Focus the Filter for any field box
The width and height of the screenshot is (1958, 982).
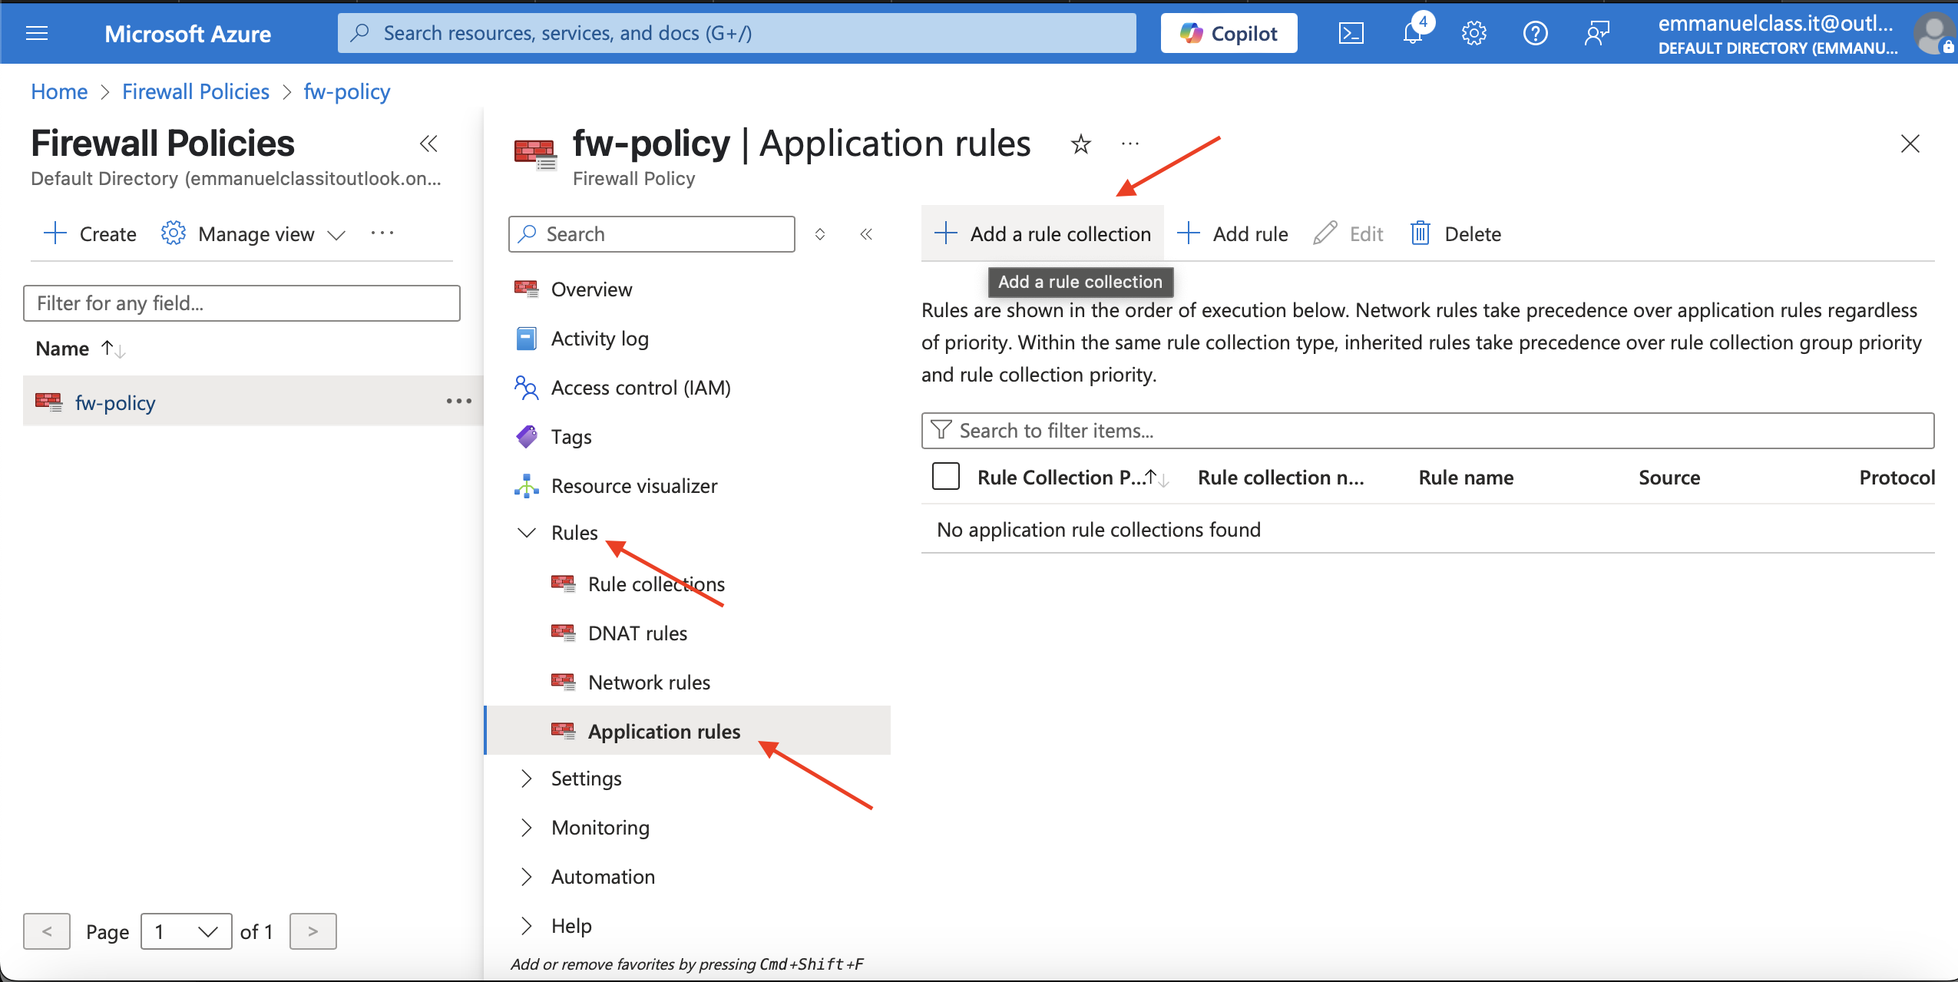pyautogui.click(x=242, y=303)
